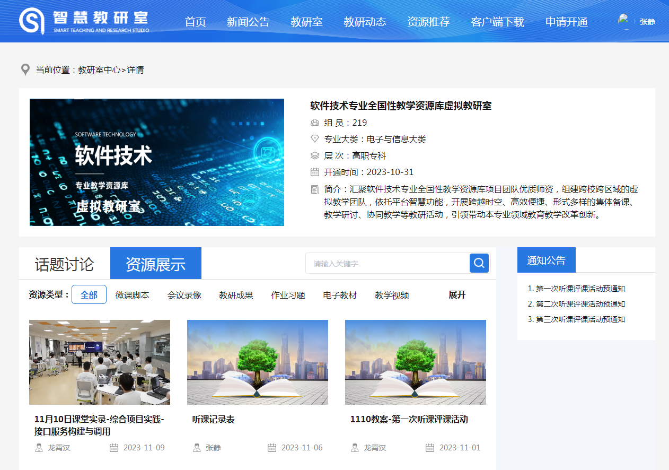
Task: Click the 开通时间 calendar icon
Action: click(315, 172)
